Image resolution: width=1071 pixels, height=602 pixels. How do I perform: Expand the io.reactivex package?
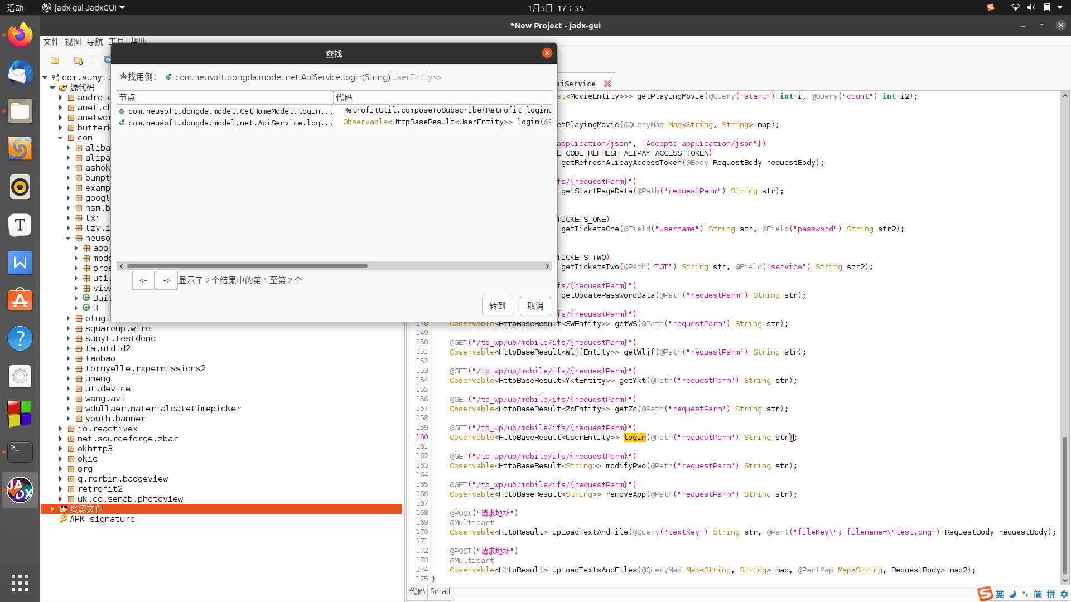click(60, 429)
